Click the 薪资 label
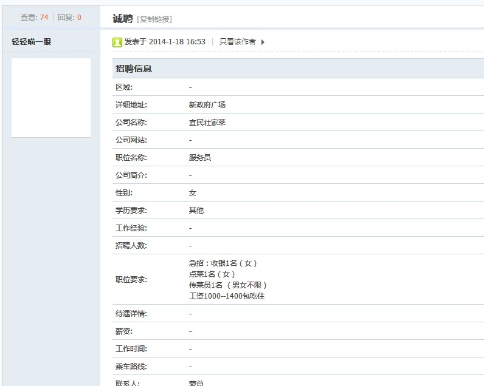Image resolution: width=484 pixels, height=386 pixels. [x=124, y=331]
